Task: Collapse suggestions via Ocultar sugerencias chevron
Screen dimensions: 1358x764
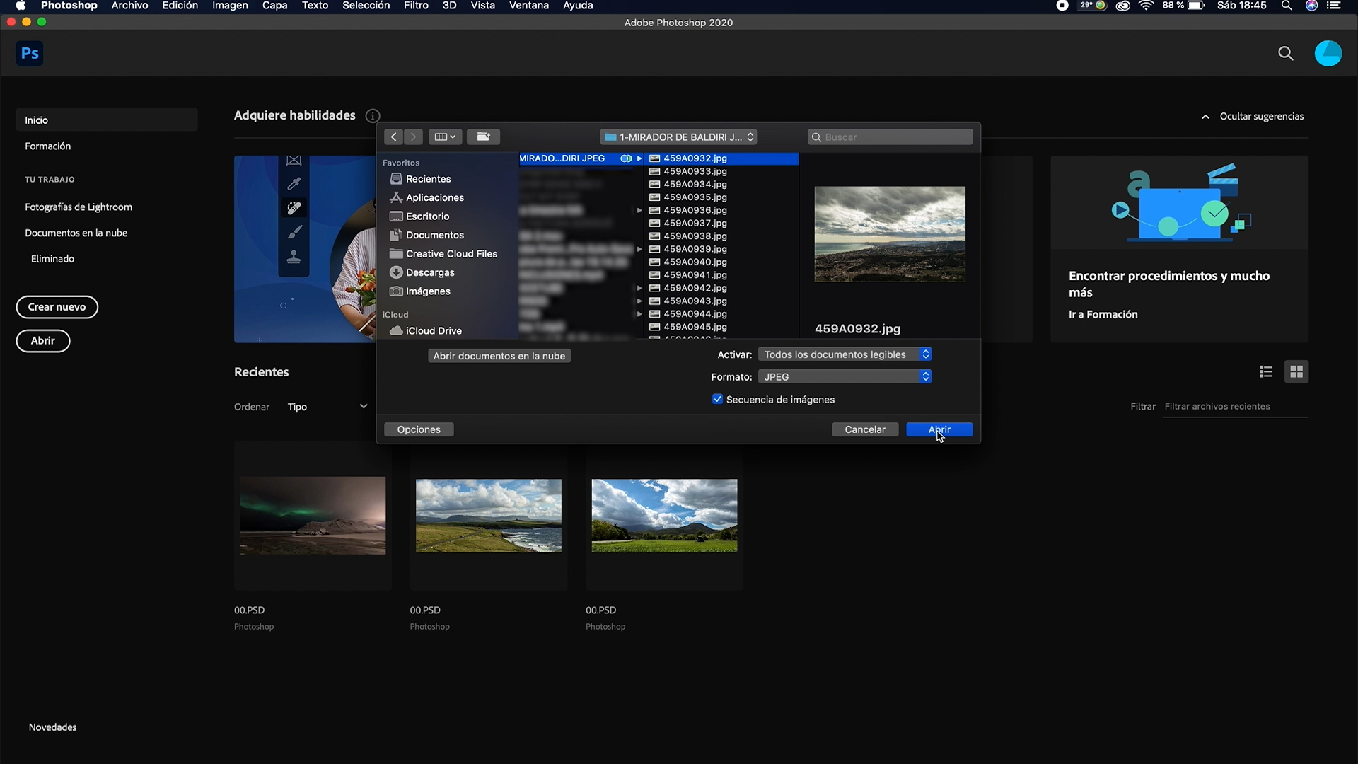Action: [1206, 116]
